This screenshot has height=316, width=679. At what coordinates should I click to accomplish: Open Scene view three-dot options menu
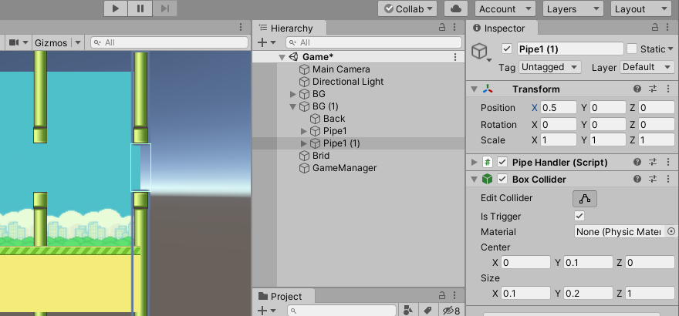(x=241, y=28)
